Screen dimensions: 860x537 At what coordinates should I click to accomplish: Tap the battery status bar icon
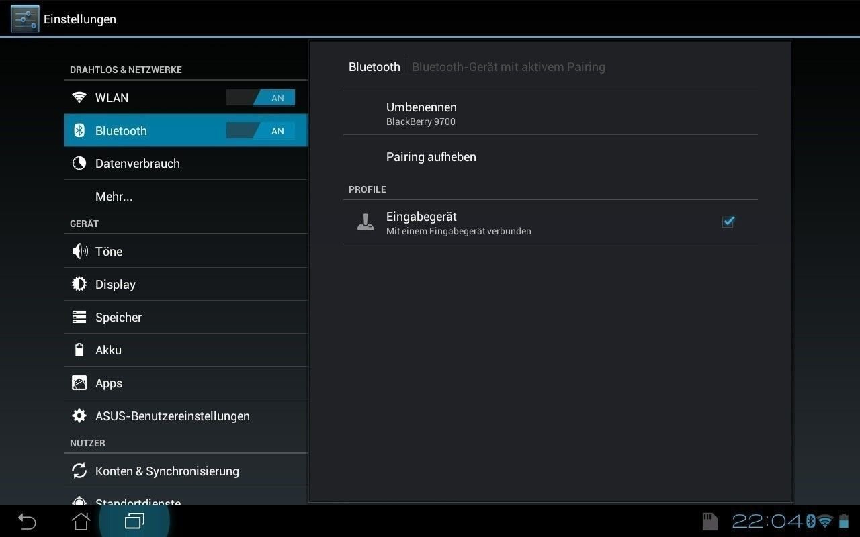pyautogui.click(x=844, y=521)
